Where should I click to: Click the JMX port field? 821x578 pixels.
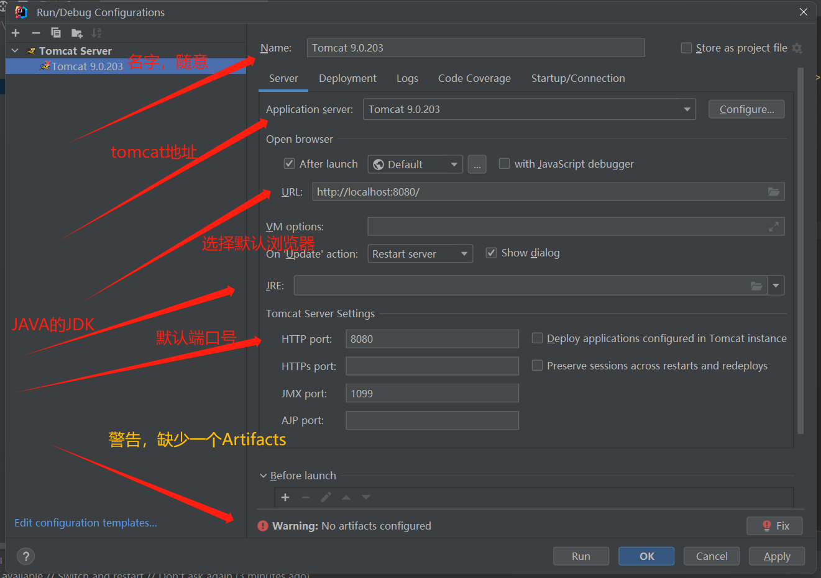point(432,394)
